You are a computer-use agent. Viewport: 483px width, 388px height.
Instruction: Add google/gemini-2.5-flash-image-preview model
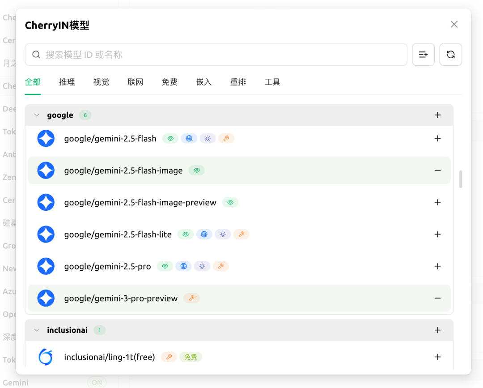point(437,202)
